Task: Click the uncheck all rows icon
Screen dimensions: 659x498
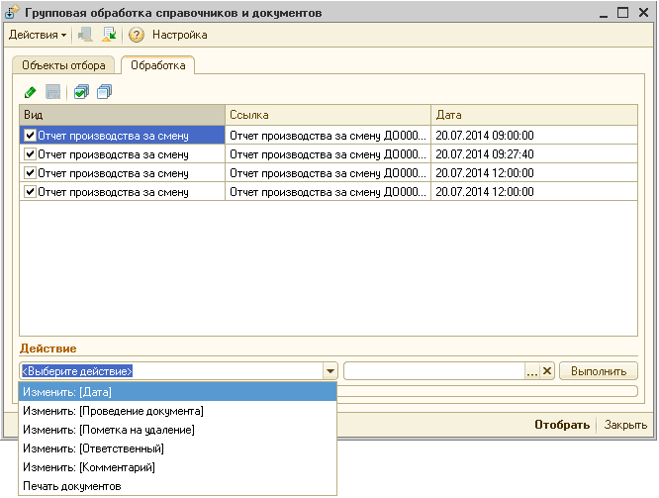Action: pyautogui.click(x=104, y=92)
